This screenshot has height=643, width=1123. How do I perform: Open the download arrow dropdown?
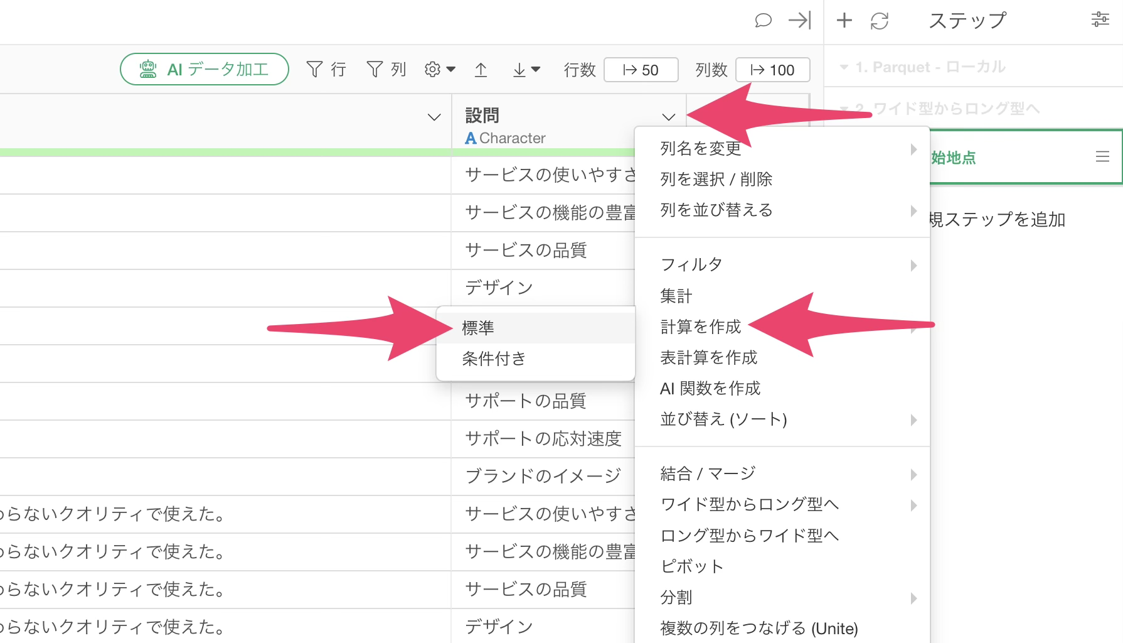click(526, 70)
